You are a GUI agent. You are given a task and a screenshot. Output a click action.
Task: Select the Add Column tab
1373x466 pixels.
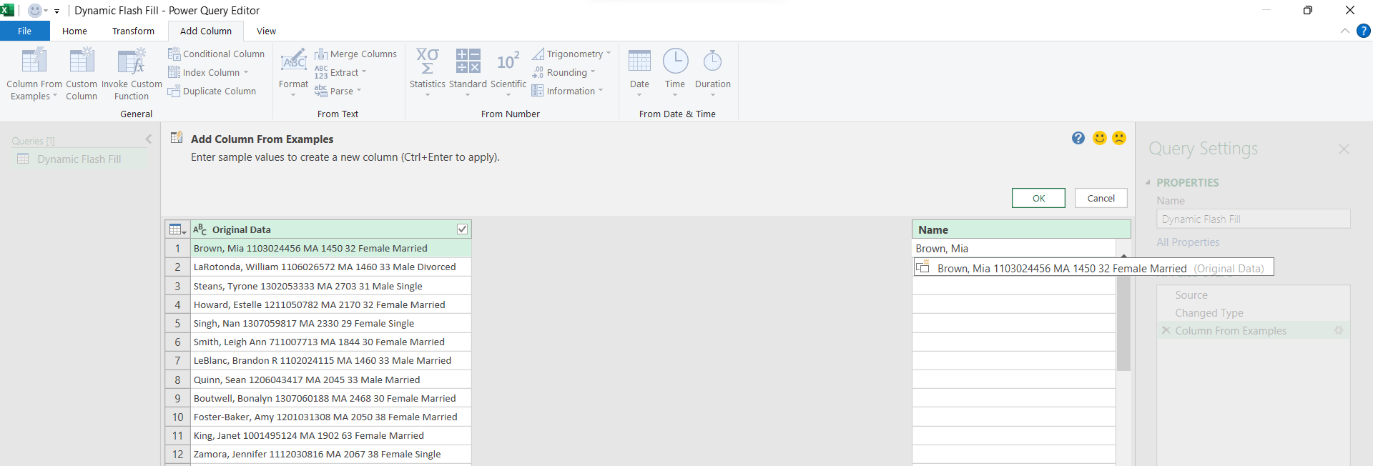206,31
